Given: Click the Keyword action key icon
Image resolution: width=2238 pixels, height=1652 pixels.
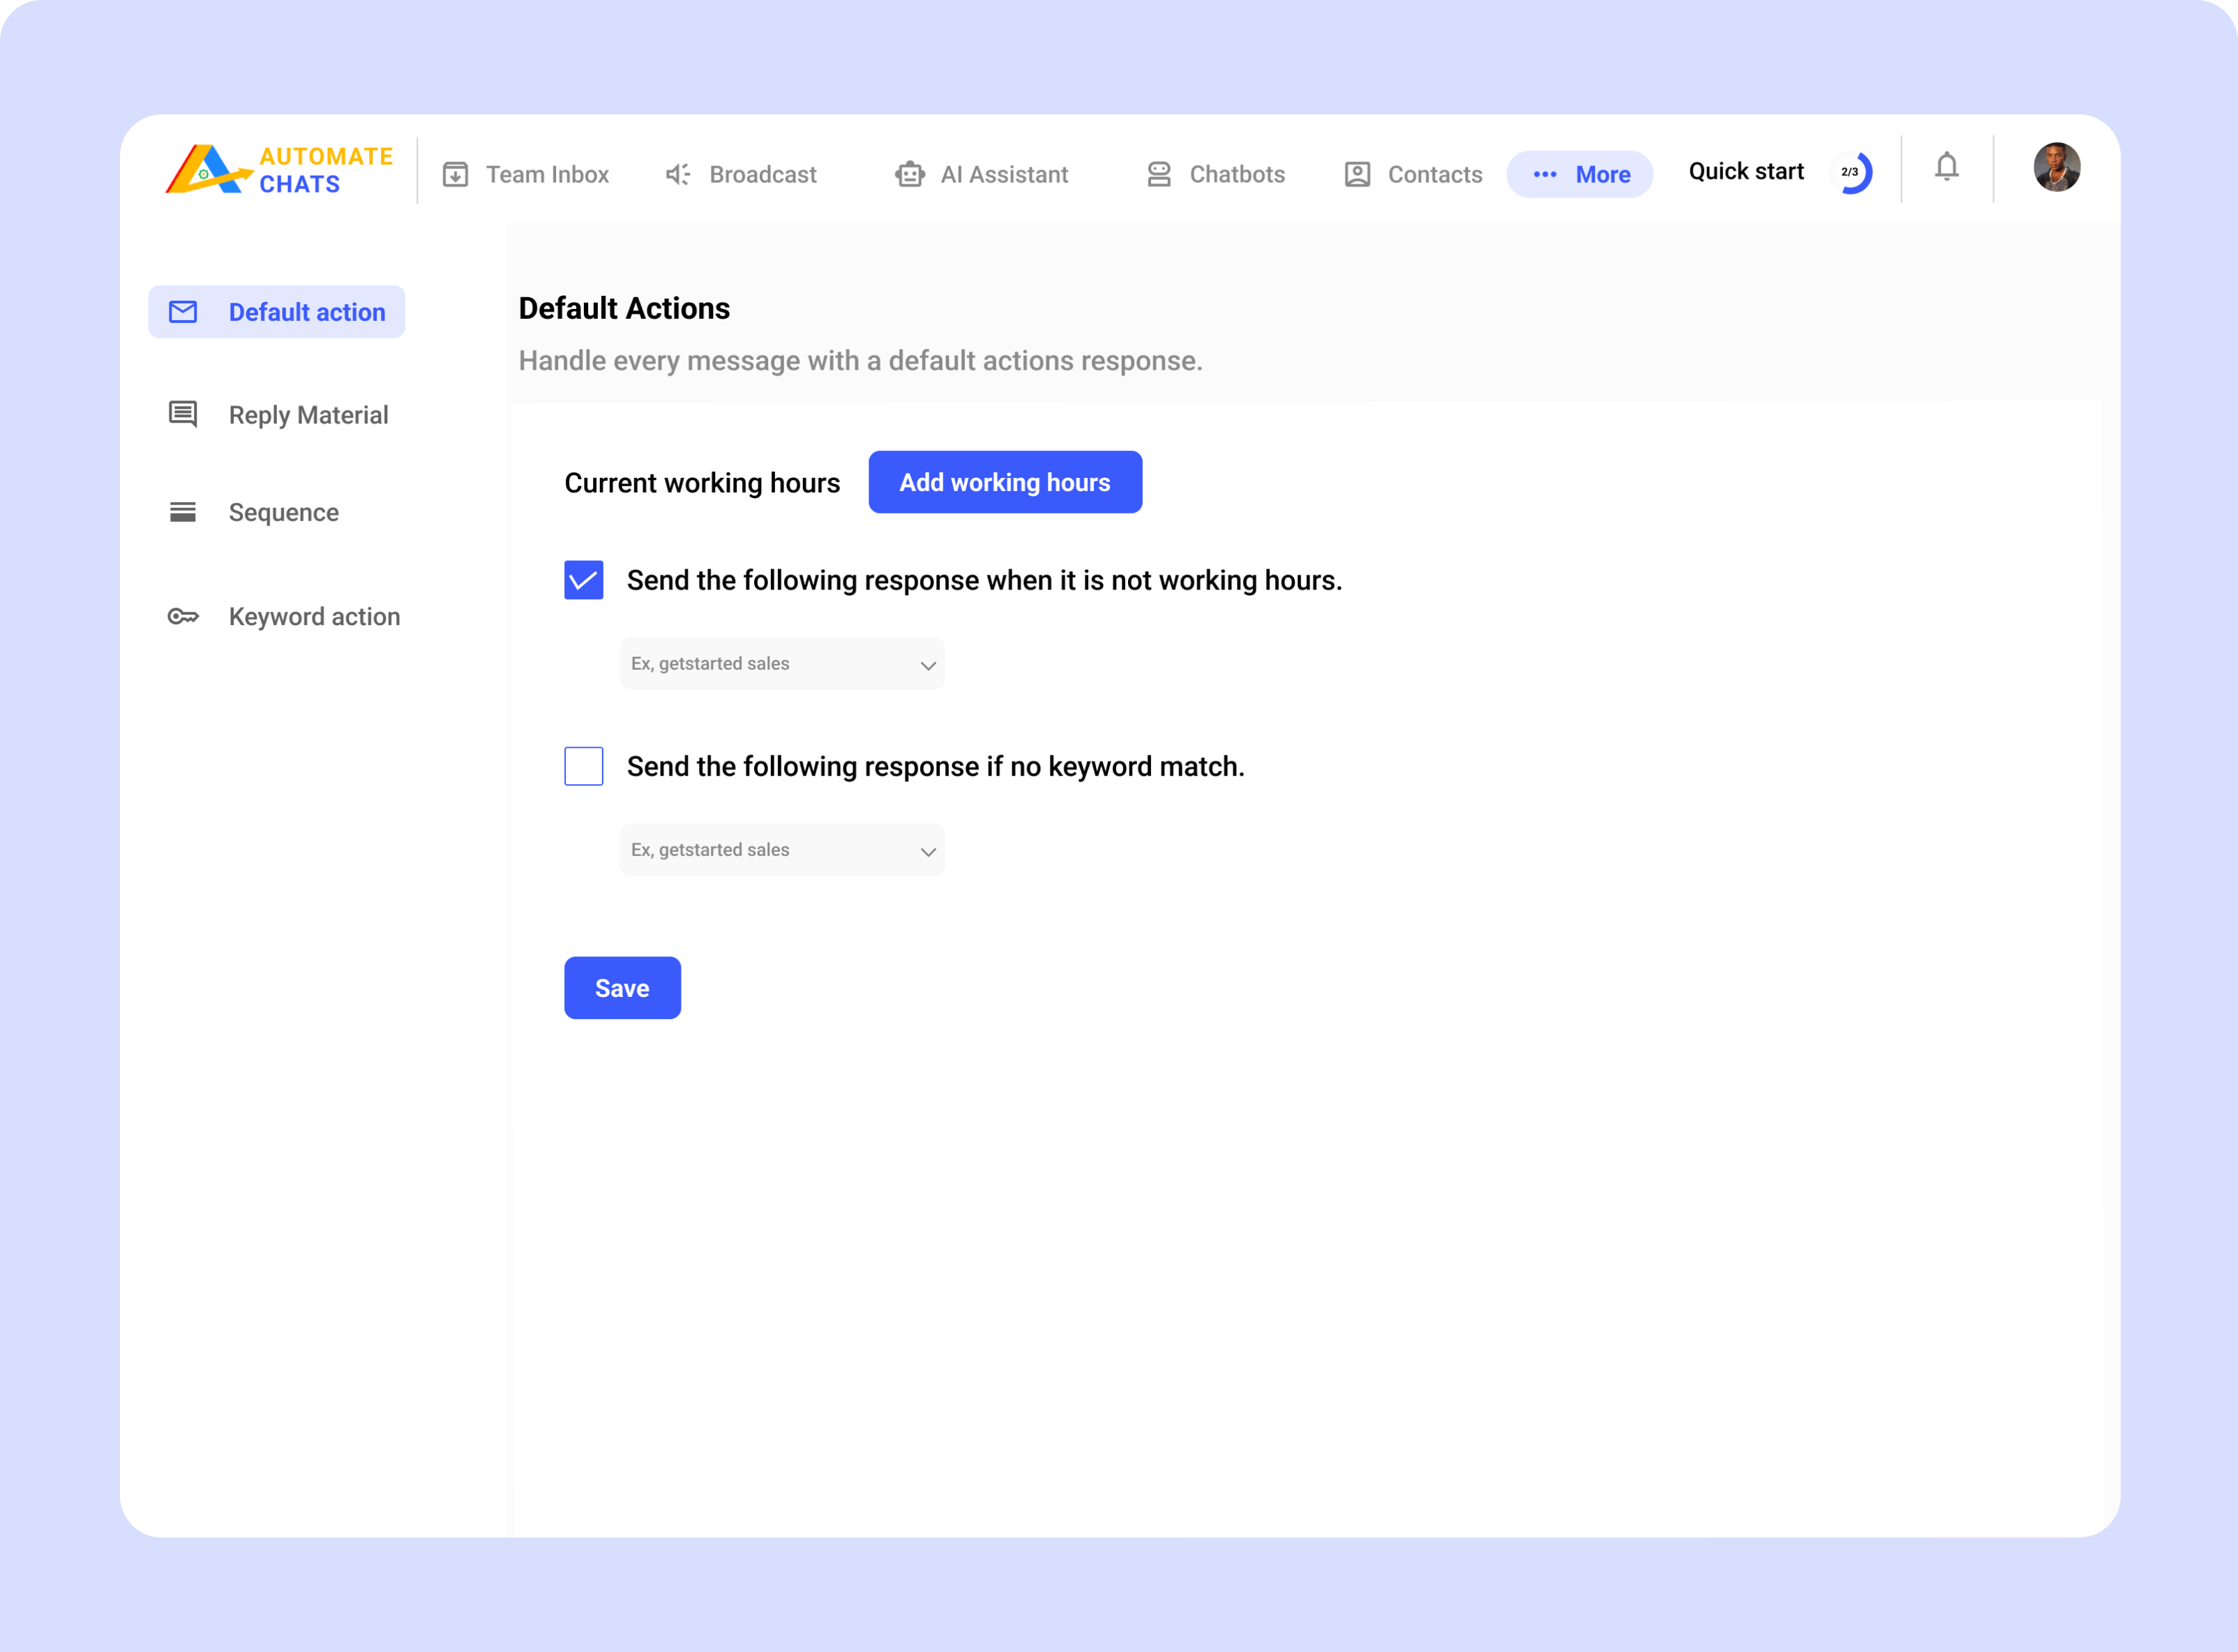Looking at the screenshot, I should click(183, 616).
